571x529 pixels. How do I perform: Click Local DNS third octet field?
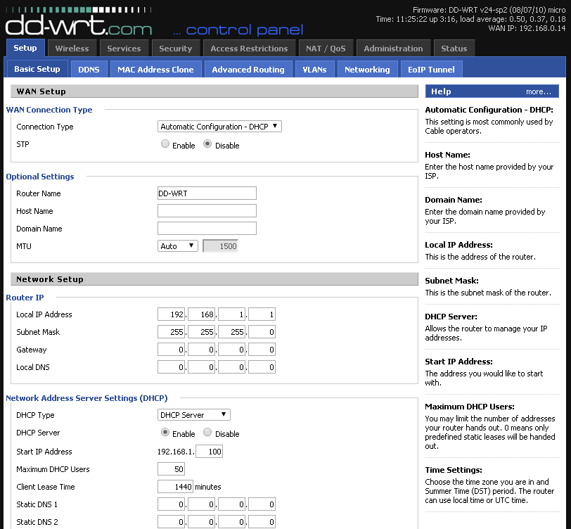tap(231, 367)
